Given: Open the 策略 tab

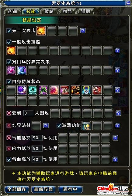Looking at the screenshot, I should [x=49, y=11].
